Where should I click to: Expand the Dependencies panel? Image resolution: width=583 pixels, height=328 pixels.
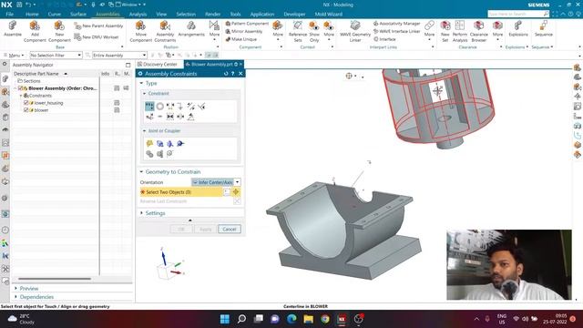point(16,297)
